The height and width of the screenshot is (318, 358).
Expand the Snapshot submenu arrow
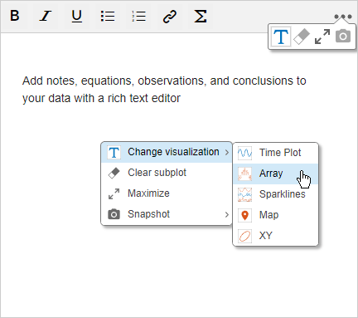click(x=227, y=214)
